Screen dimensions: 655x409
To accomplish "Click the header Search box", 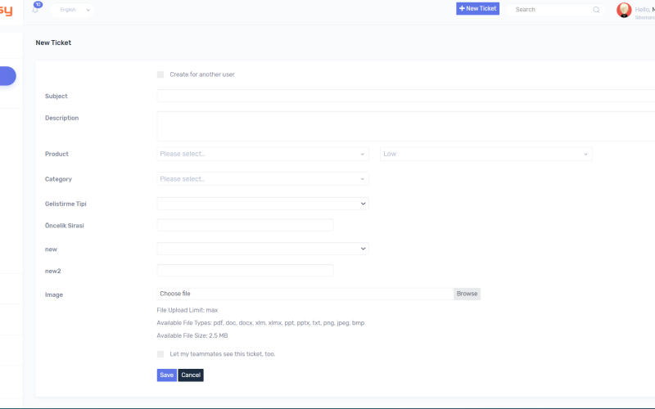I will pyautogui.click(x=556, y=10).
